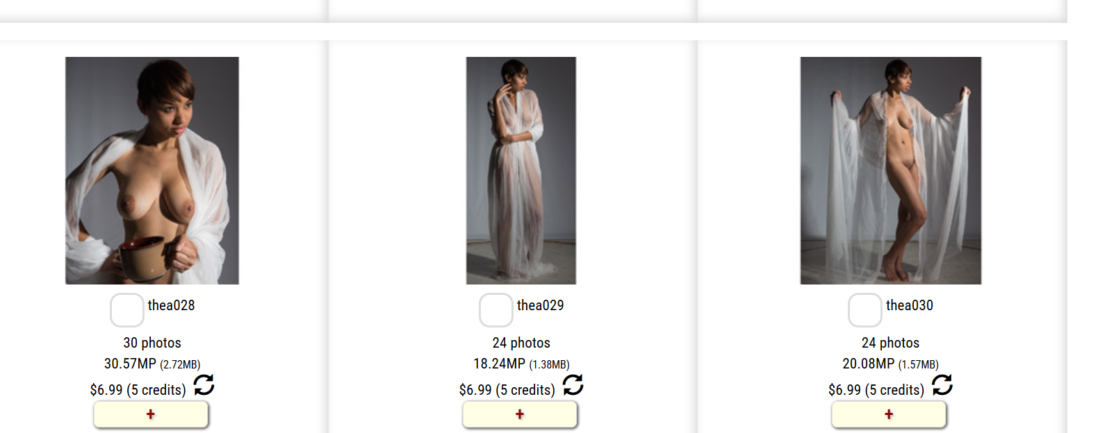This screenshot has width=1107, height=433.
Task: Click the 30.57MP size text
Action: (131, 364)
